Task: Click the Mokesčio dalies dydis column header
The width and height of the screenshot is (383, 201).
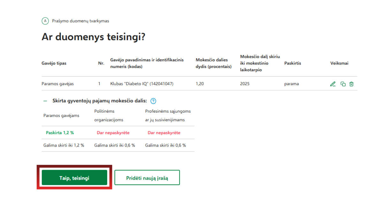Action: pyautogui.click(x=214, y=63)
